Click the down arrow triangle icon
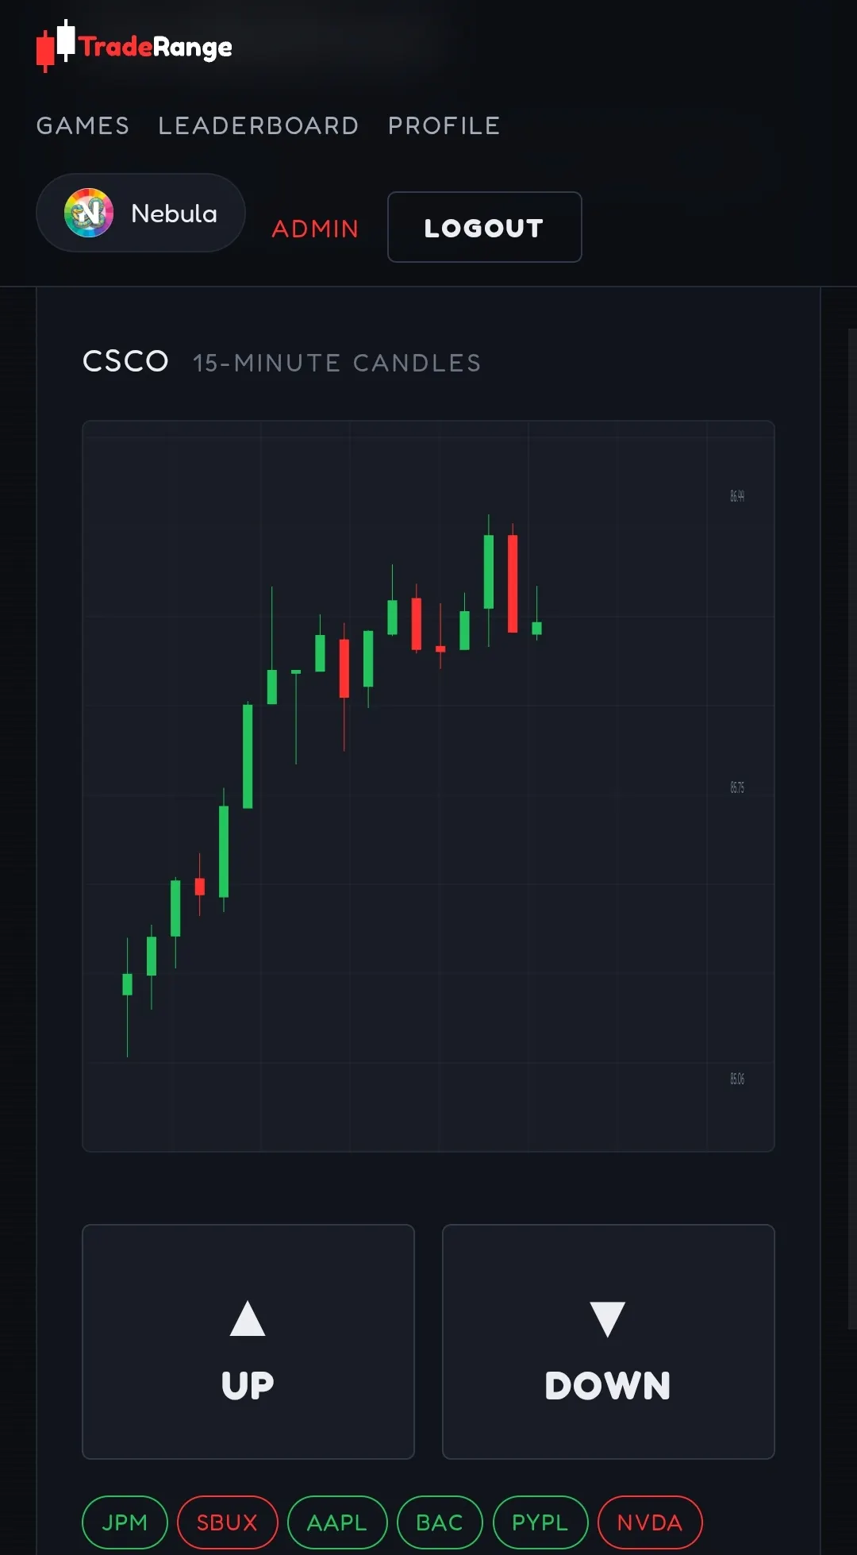 click(608, 1319)
